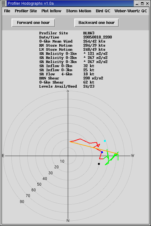The width and height of the screenshot is (151, 226).
Task: Click the SR Helicity 0-1km label
Action: pyautogui.click(x=58, y=54)
